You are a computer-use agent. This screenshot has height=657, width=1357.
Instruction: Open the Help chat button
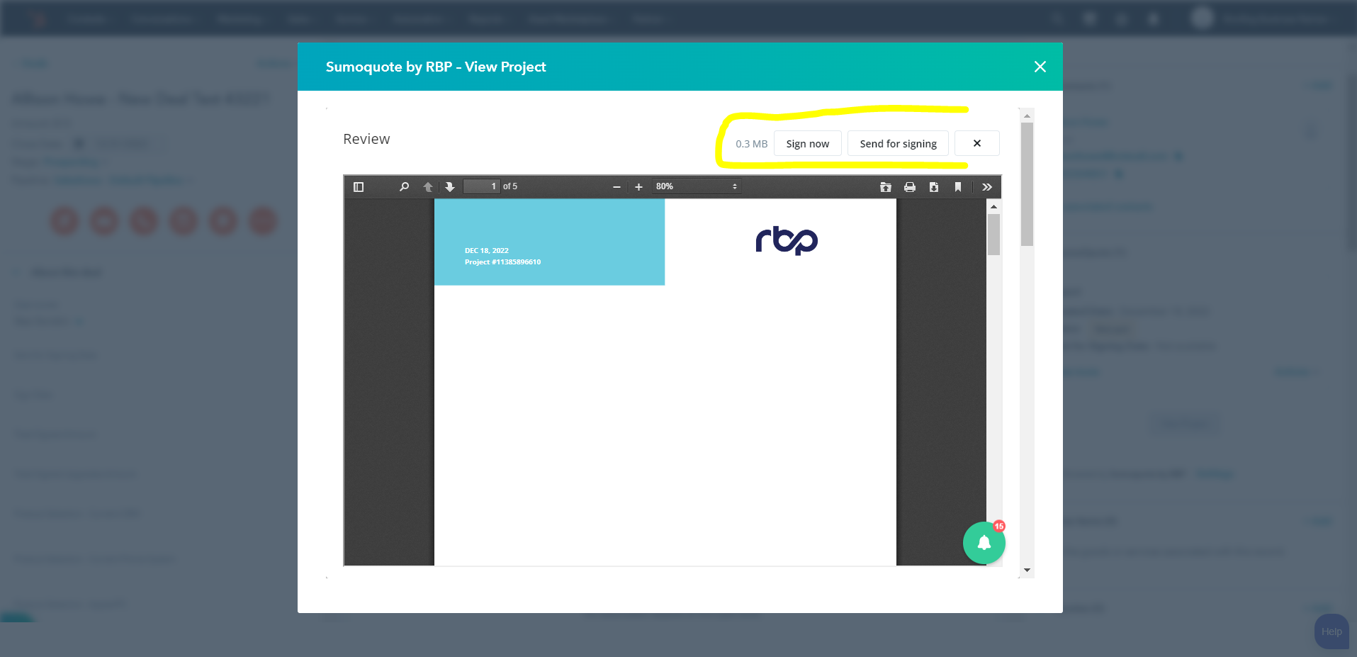pos(1331,631)
